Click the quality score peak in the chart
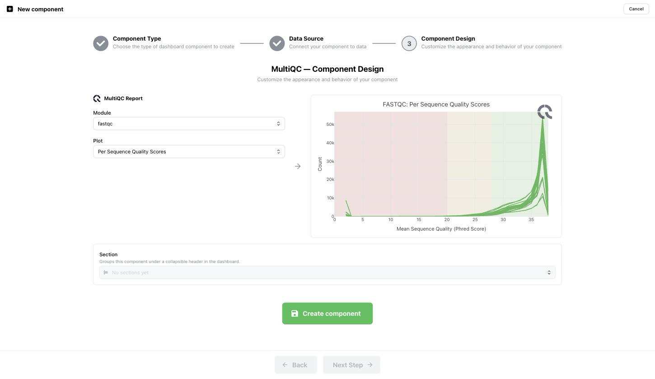This screenshot has height=379, width=655. (543, 118)
